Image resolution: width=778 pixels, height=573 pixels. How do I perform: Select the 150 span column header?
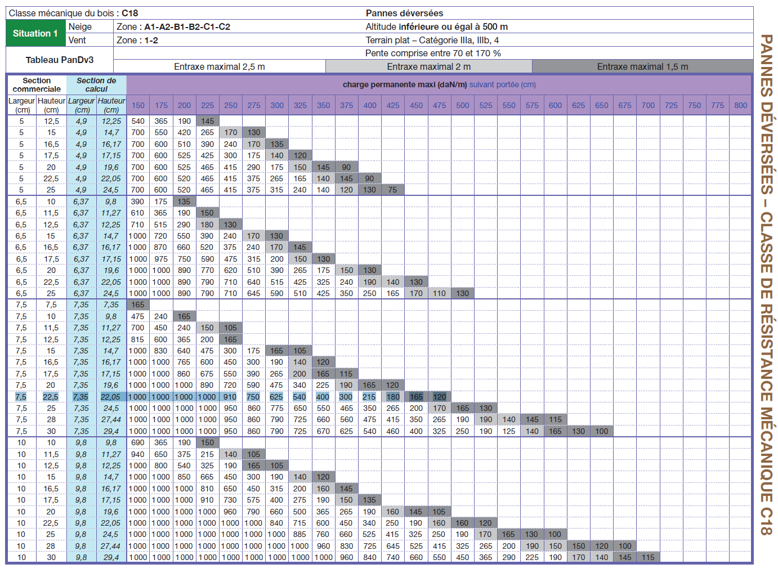pos(138,105)
